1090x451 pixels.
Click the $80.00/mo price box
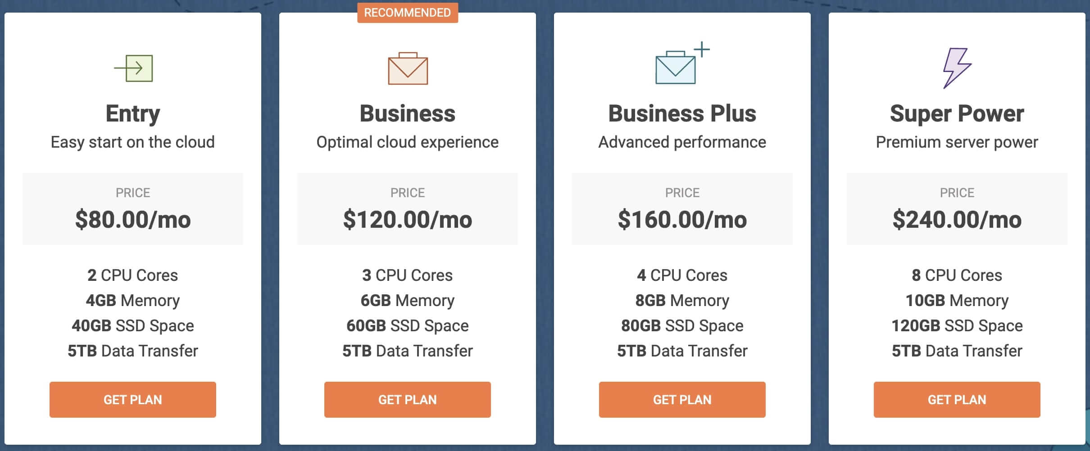(133, 209)
